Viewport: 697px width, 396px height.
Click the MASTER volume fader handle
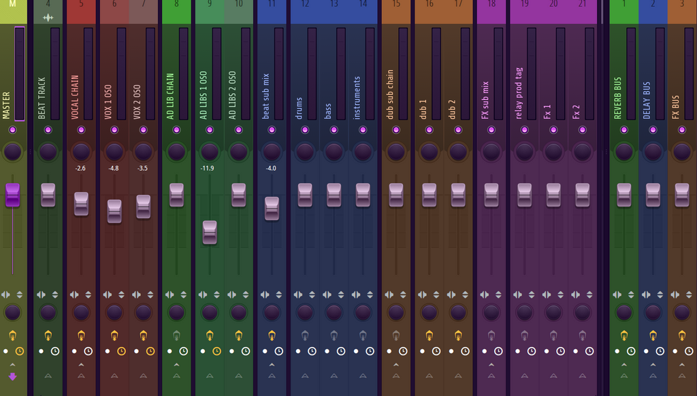tap(12, 195)
